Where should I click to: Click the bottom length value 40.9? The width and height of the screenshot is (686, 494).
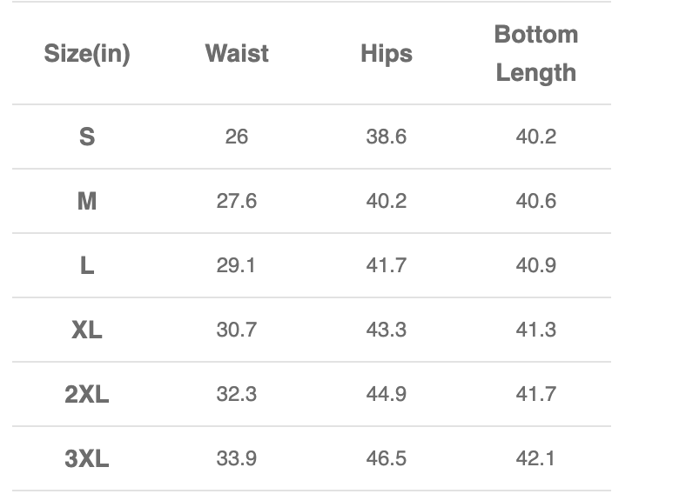536,265
